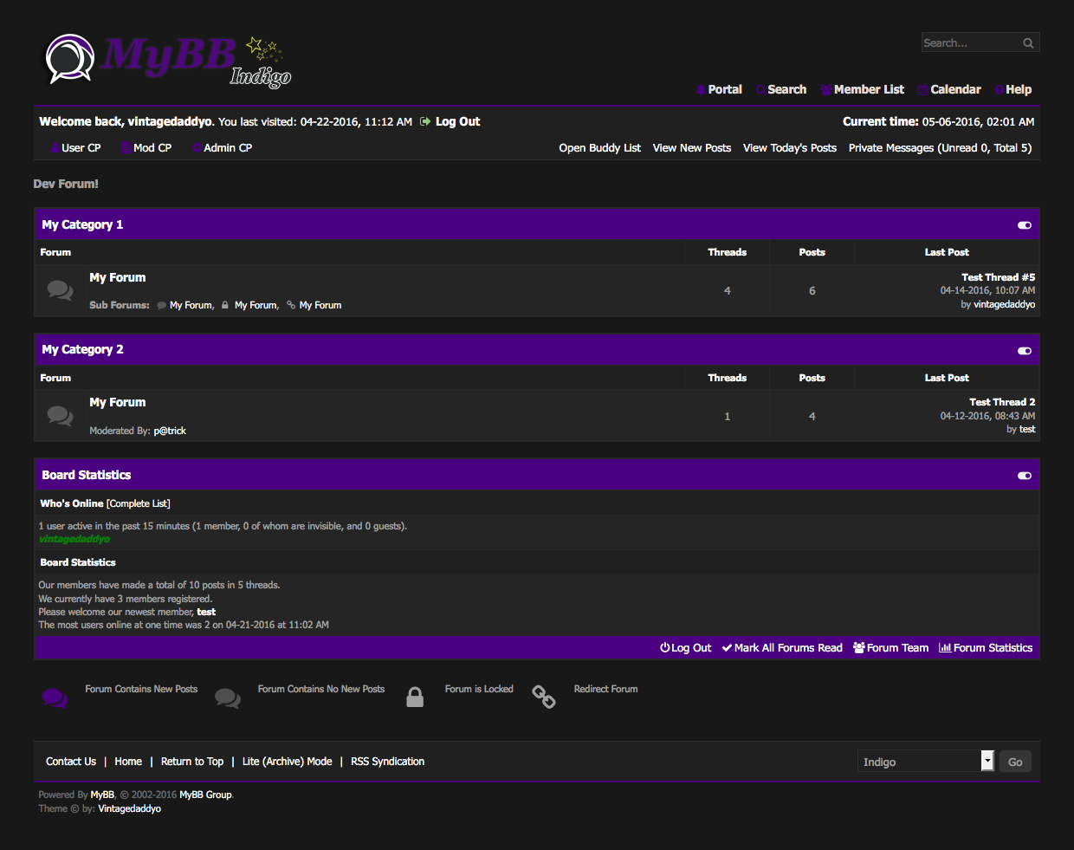Open the My Category 1 title link
The width and height of the screenshot is (1074, 850).
[x=82, y=225]
